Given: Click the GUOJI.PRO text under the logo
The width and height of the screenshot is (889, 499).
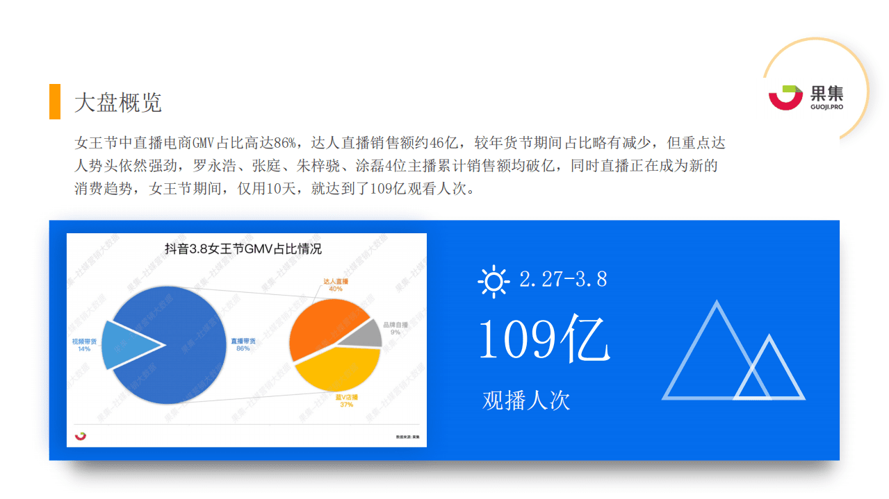Looking at the screenshot, I should click(x=826, y=106).
